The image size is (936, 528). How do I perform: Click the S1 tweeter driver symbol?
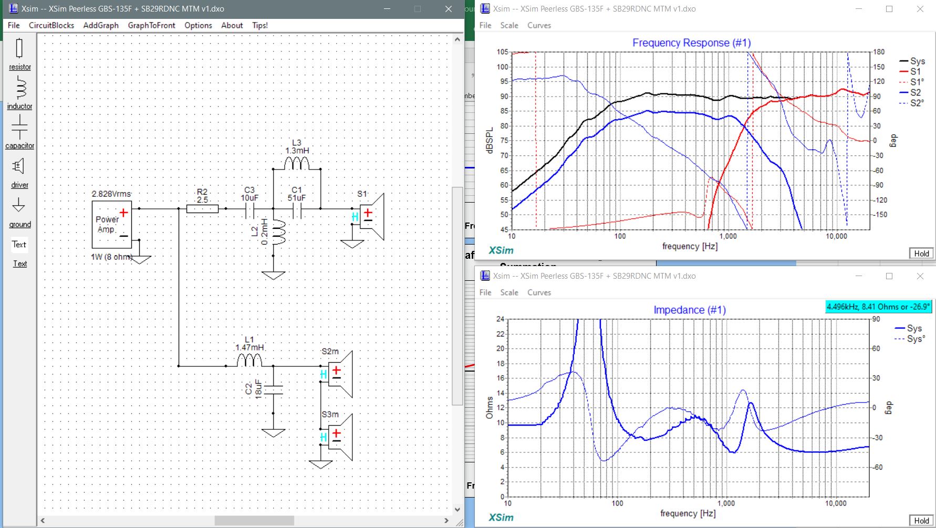tap(372, 216)
